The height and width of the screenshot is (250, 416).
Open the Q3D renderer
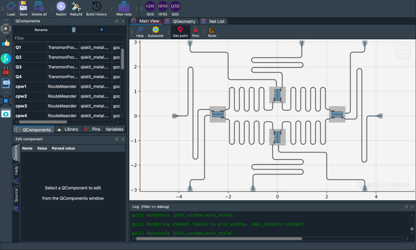(x=175, y=8)
